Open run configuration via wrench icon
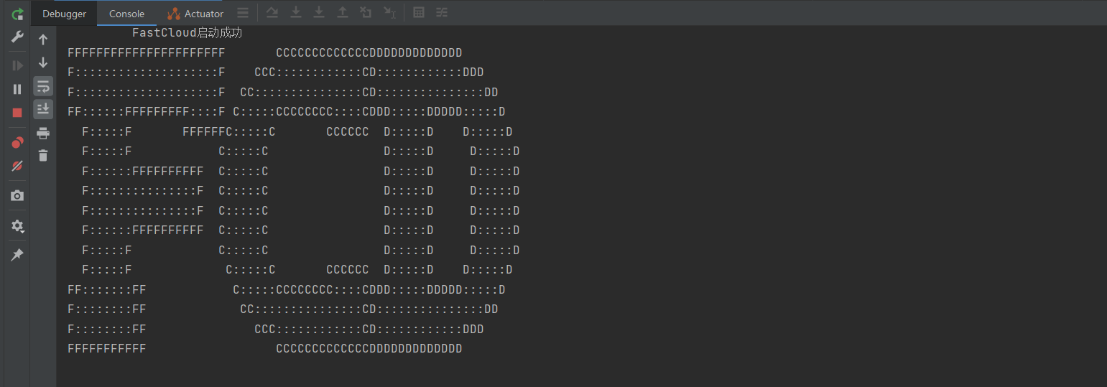Viewport: 1107px width, 387px height. (17, 37)
